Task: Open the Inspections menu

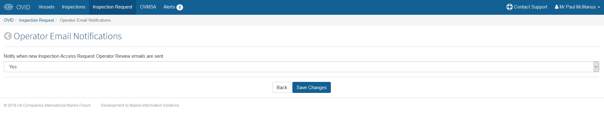Action: (73, 7)
